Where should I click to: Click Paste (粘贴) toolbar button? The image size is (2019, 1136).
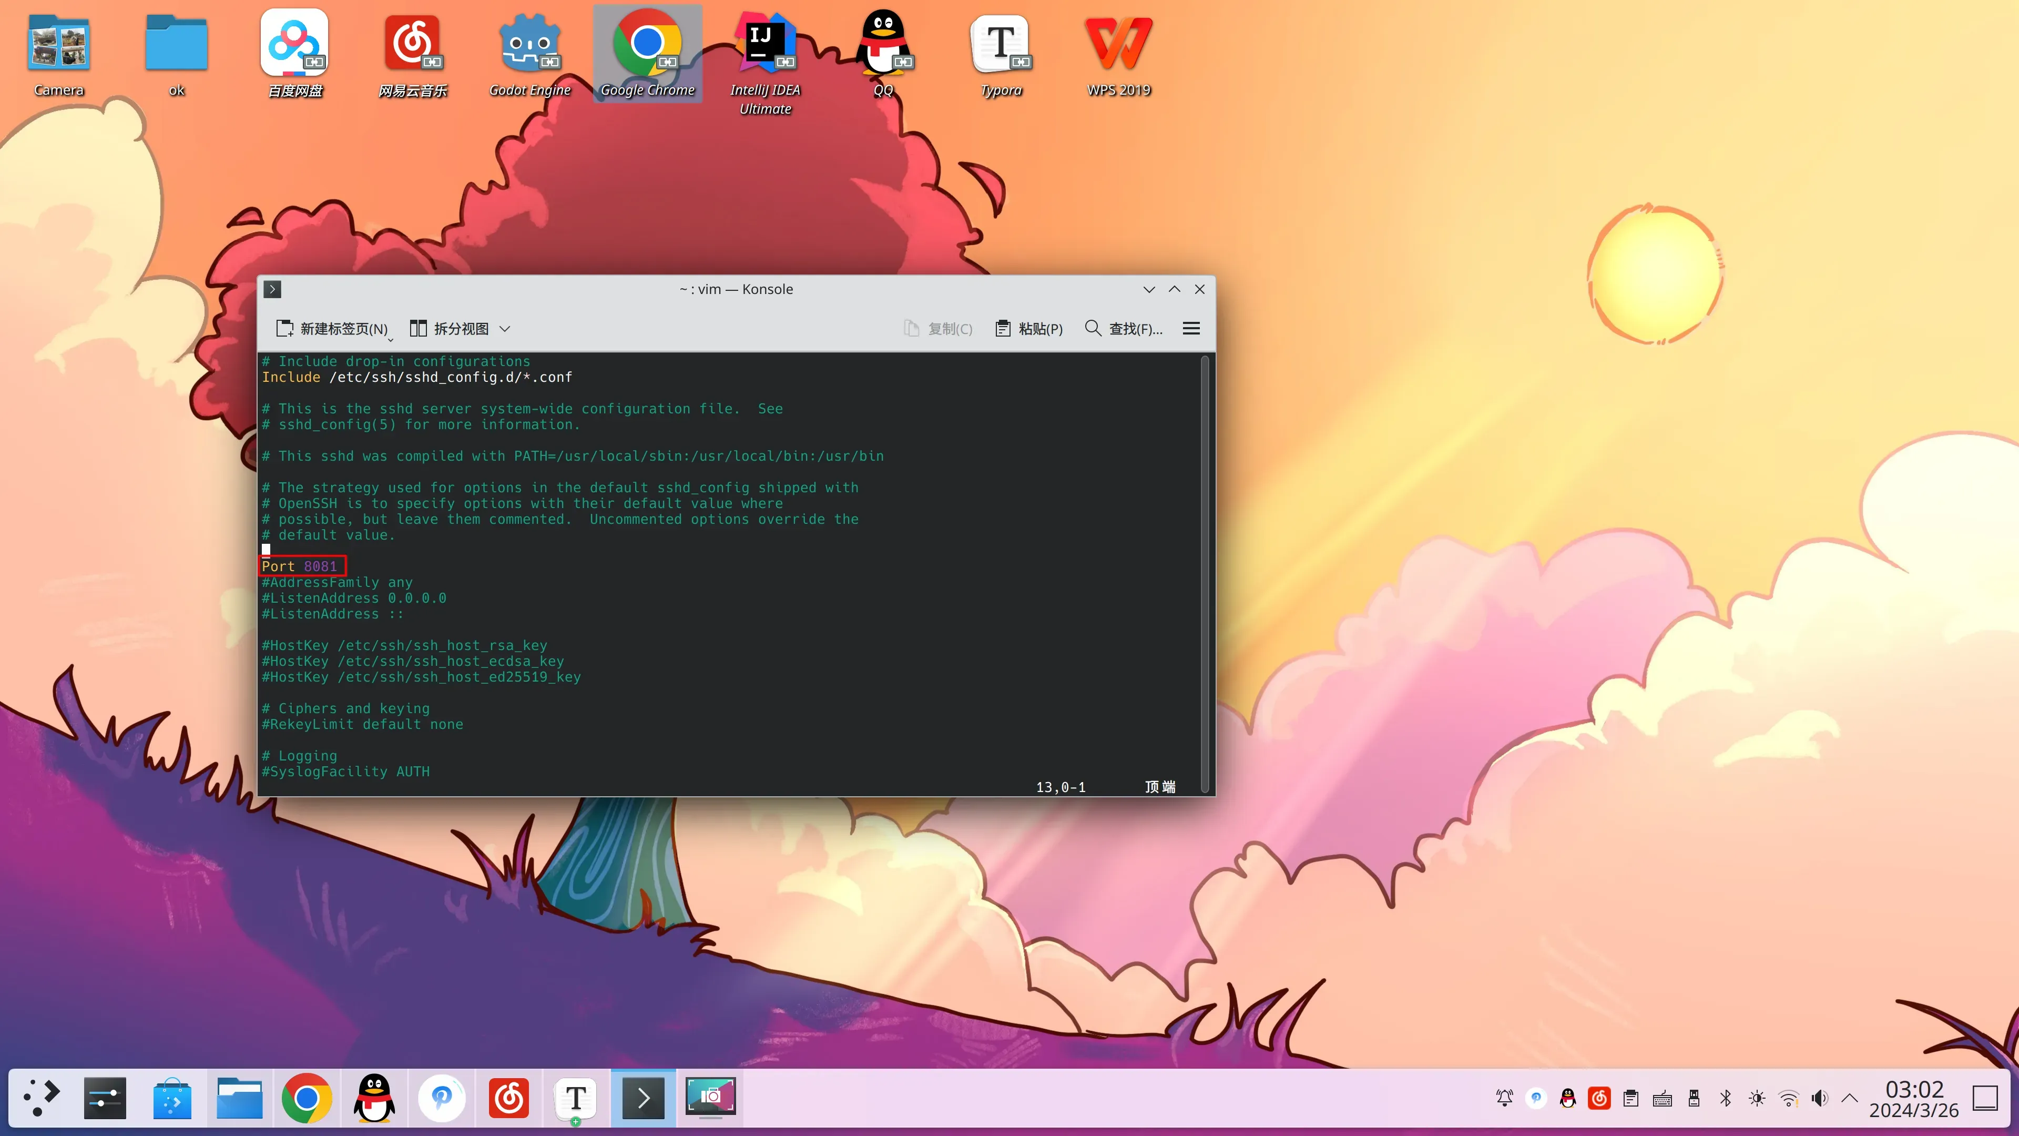(x=1029, y=329)
